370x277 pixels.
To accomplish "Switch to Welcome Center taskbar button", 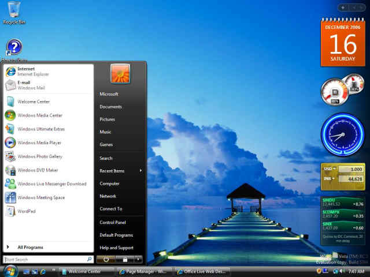I will point(84,271).
